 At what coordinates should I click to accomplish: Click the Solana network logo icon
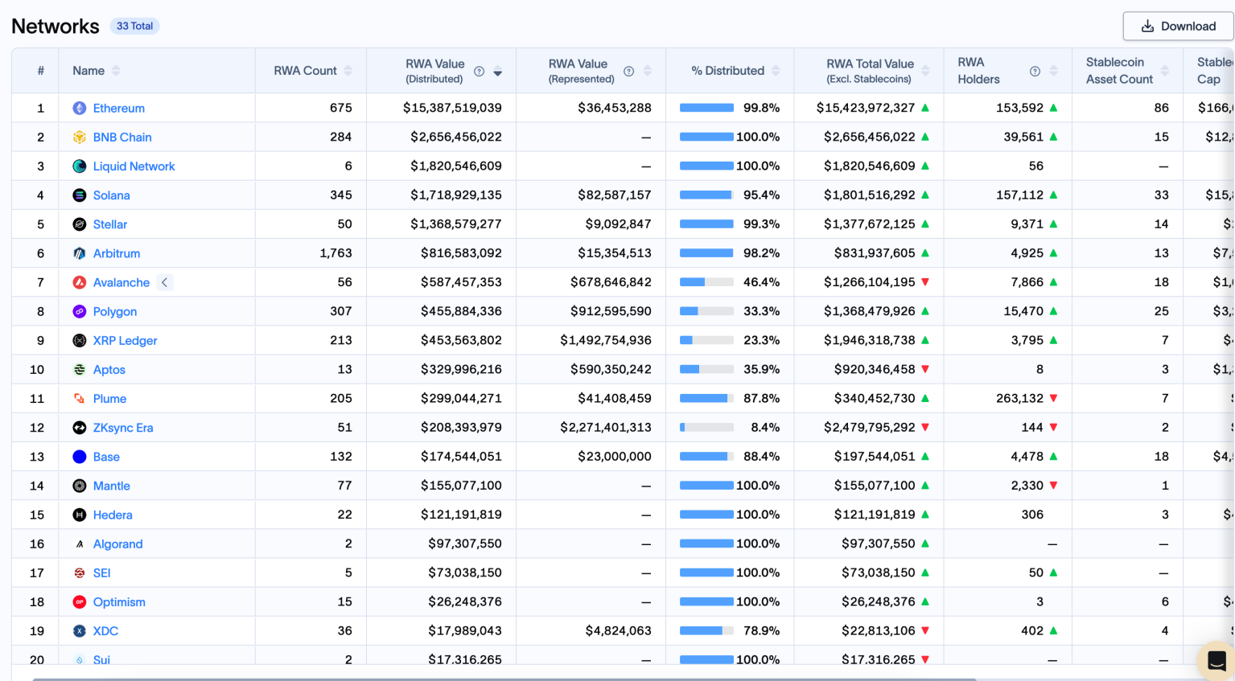tap(80, 195)
